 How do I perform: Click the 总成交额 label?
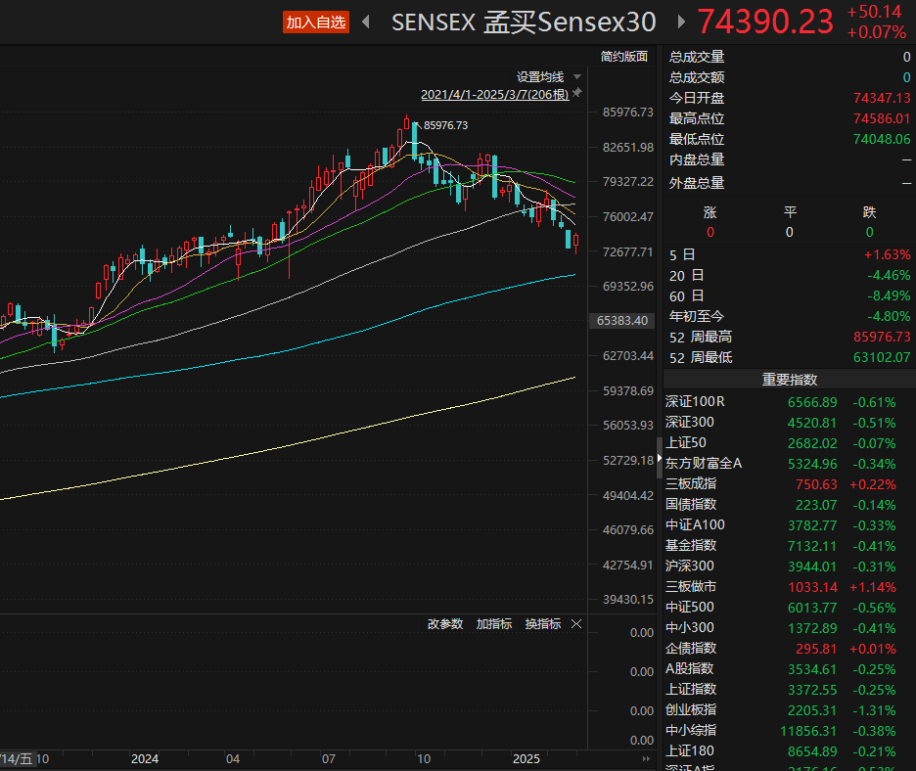click(x=697, y=77)
